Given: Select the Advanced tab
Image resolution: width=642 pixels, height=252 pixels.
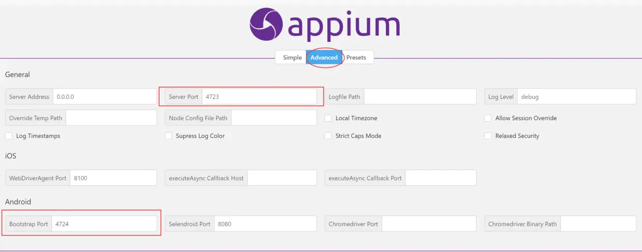Looking at the screenshot, I should [x=324, y=57].
